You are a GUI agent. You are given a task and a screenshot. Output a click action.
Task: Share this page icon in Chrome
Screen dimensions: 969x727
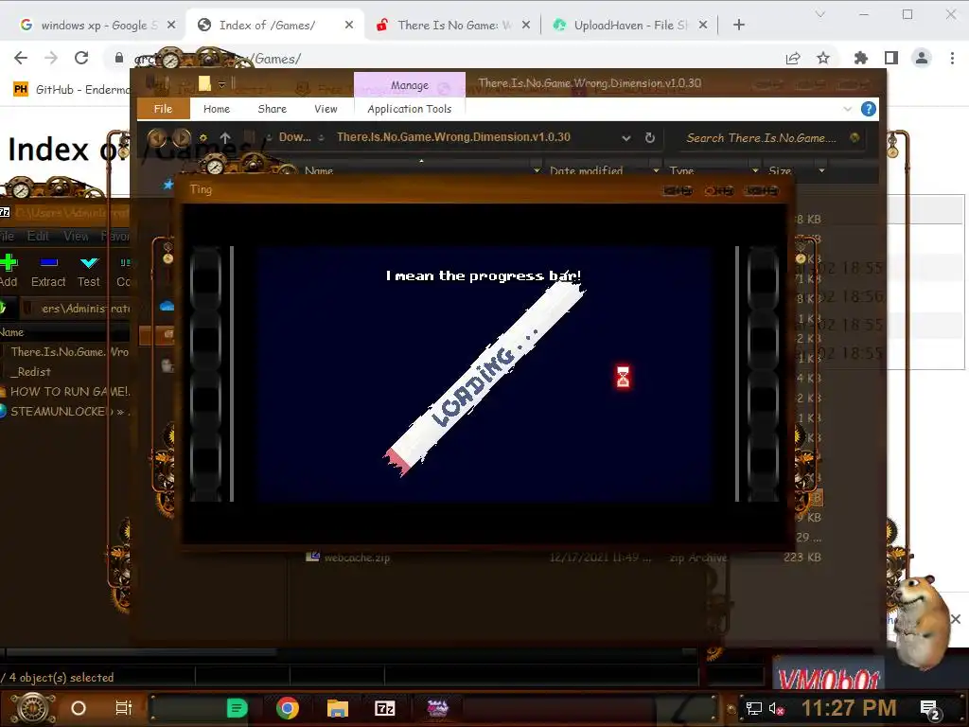pyautogui.click(x=793, y=58)
